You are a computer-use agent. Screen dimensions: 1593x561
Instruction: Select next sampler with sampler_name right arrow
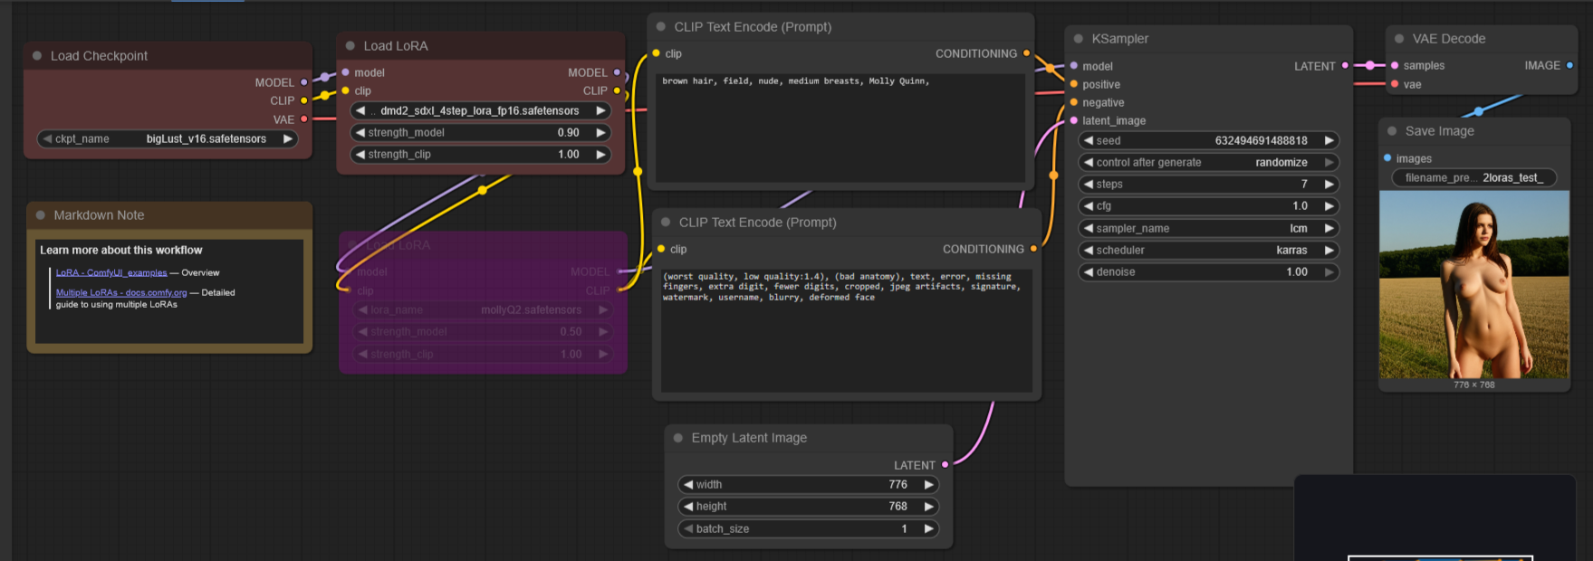click(x=1329, y=228)
